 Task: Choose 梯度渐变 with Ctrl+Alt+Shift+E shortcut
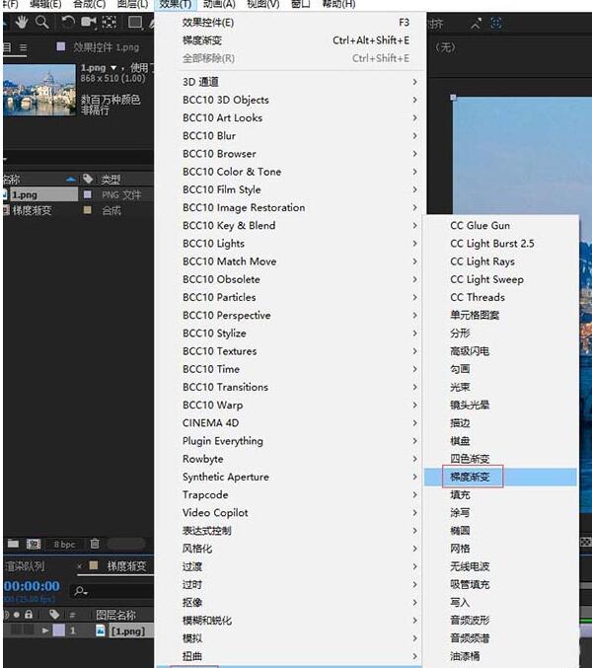290,40
